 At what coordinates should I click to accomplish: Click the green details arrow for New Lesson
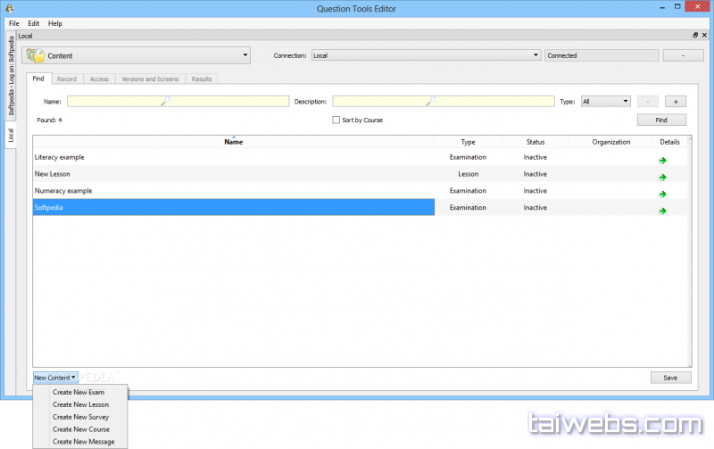[x=663, y=178]
